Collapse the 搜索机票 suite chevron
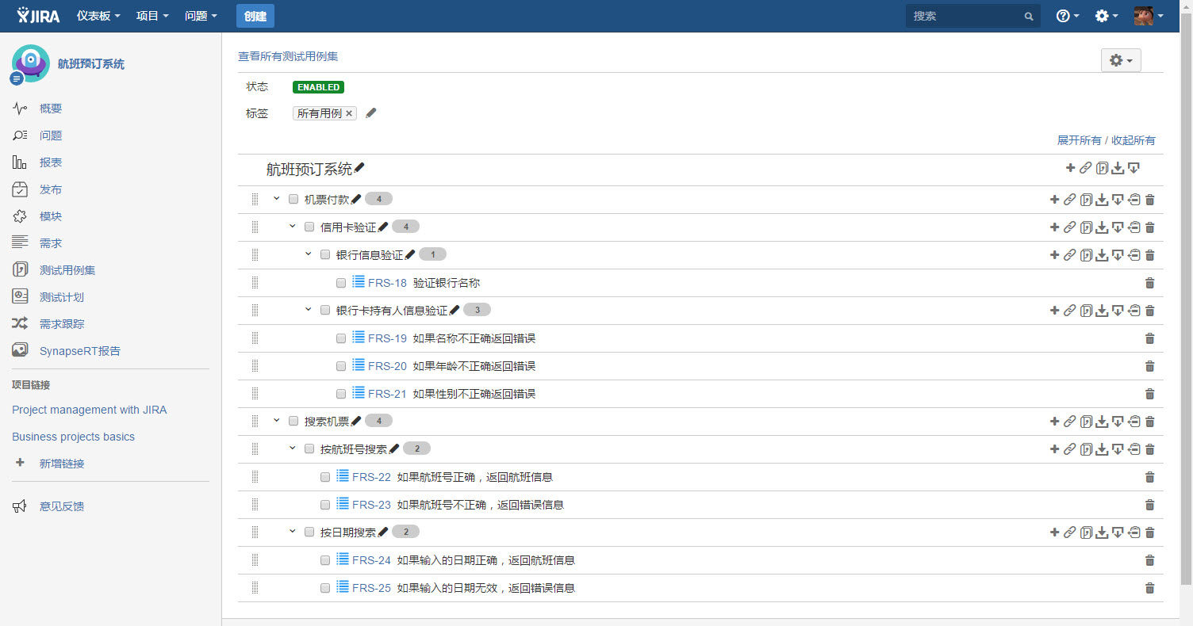This screenshot has height=626, width=1193. 277,420
